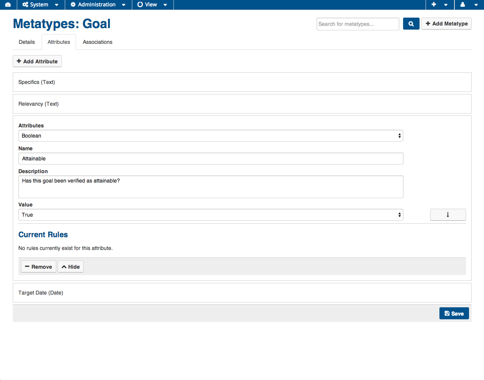Click the dashboard icon in the top bar
The height and width of the screenshot is (380, 484).
[8, 4]
